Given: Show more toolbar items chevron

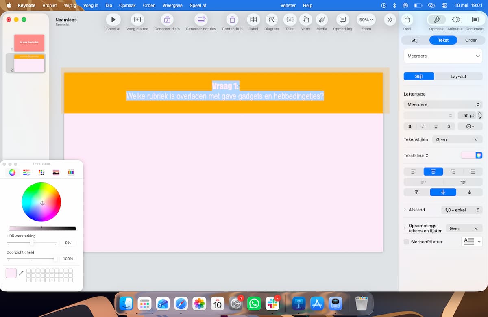Looking at the screenshot, I should (390, 20).
